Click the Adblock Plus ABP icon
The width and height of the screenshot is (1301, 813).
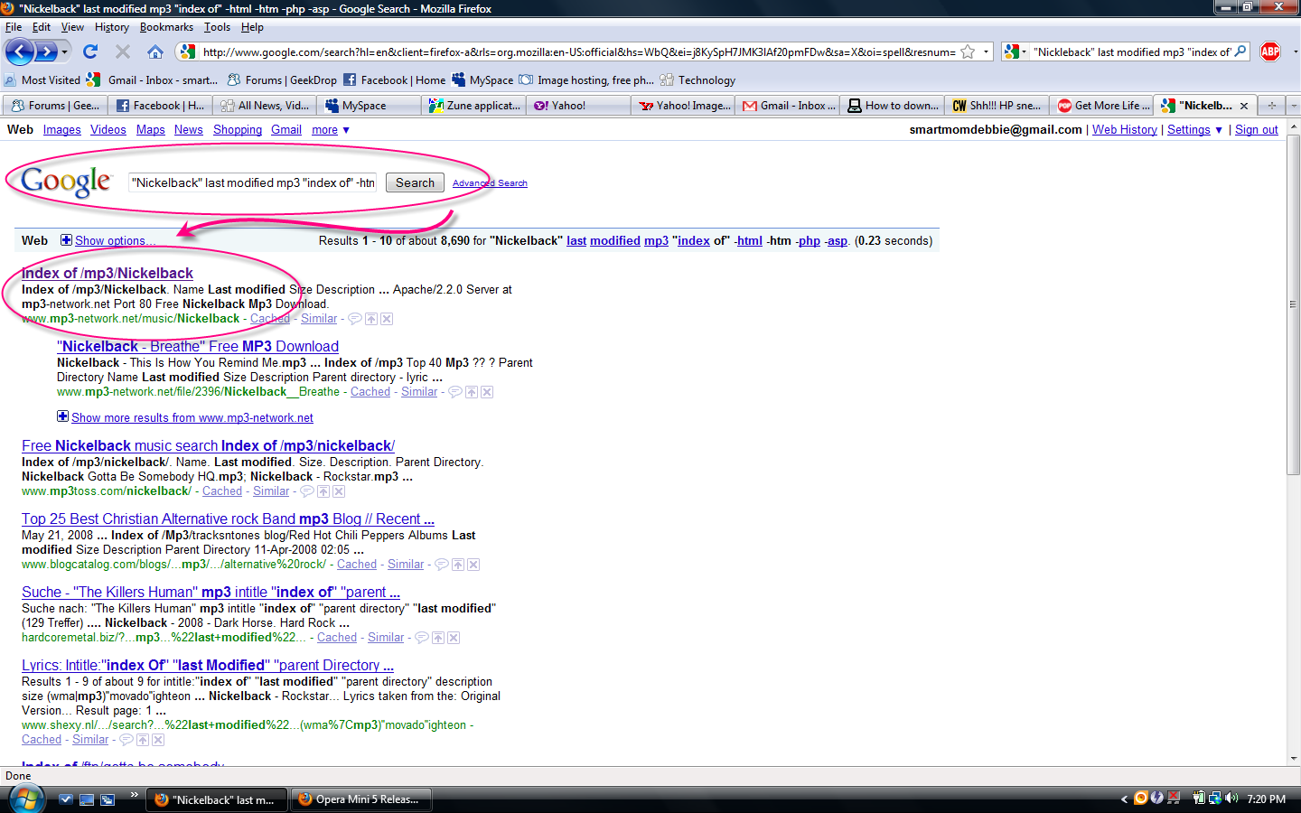click(x=1270, y=51)
